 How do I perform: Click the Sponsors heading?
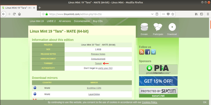pos(145,61)
